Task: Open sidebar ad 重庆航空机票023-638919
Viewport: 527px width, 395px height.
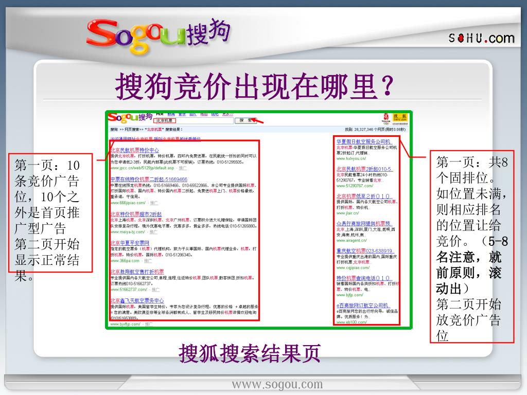Action: pyautogui.click(x=365, y=251)
